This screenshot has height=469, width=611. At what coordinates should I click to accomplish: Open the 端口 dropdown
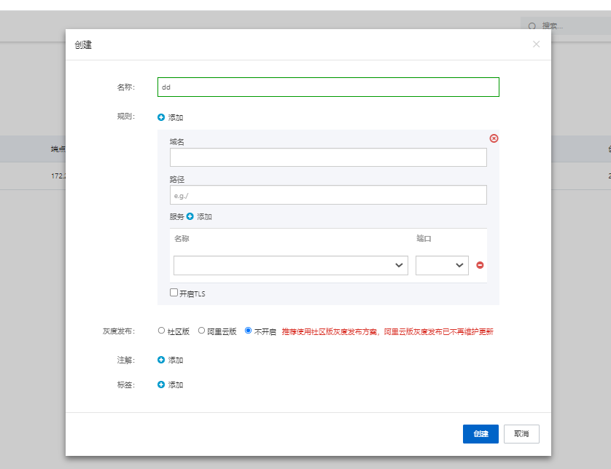click(x=442, y=265)
